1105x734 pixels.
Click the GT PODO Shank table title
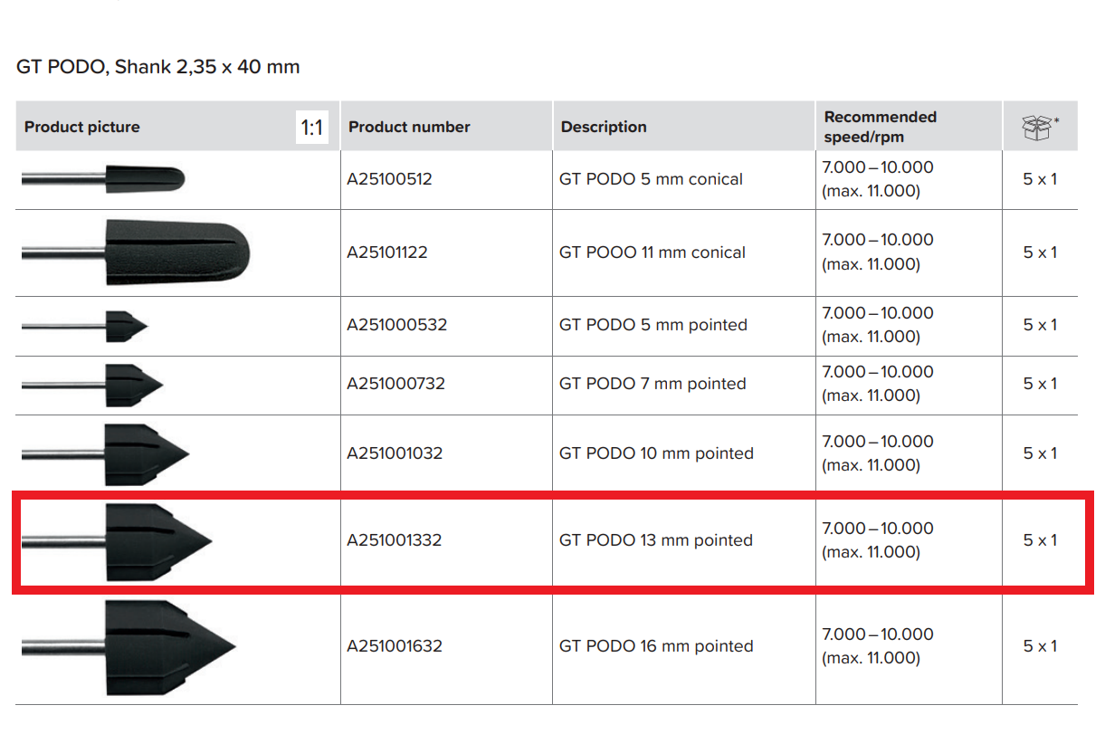click(158, 67)
